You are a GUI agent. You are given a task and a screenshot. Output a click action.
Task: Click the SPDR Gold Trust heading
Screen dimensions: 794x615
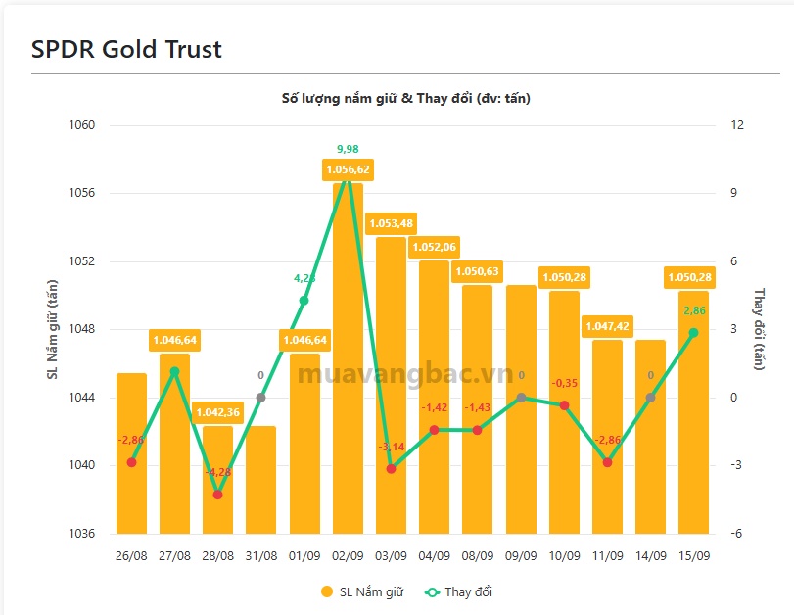pos(126,50)
